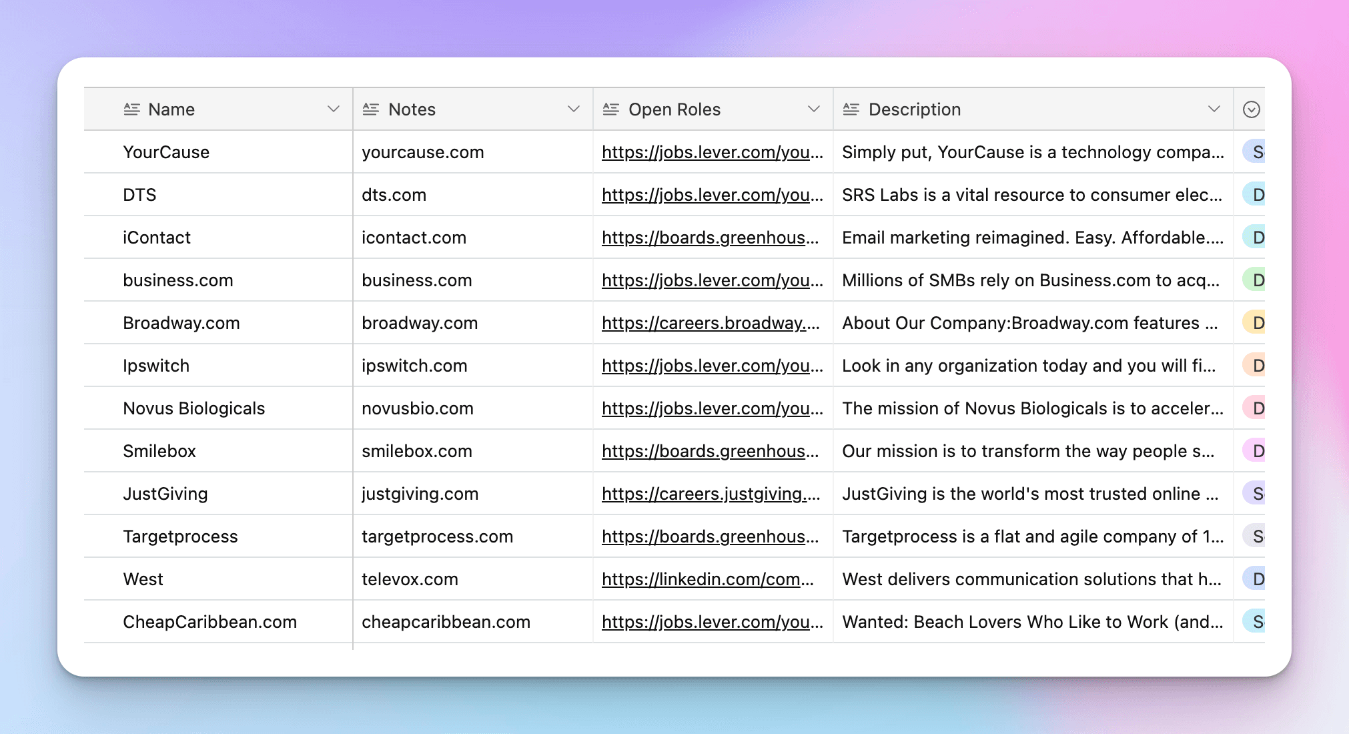Select the Smilebox name cell

tap(159, 451)
